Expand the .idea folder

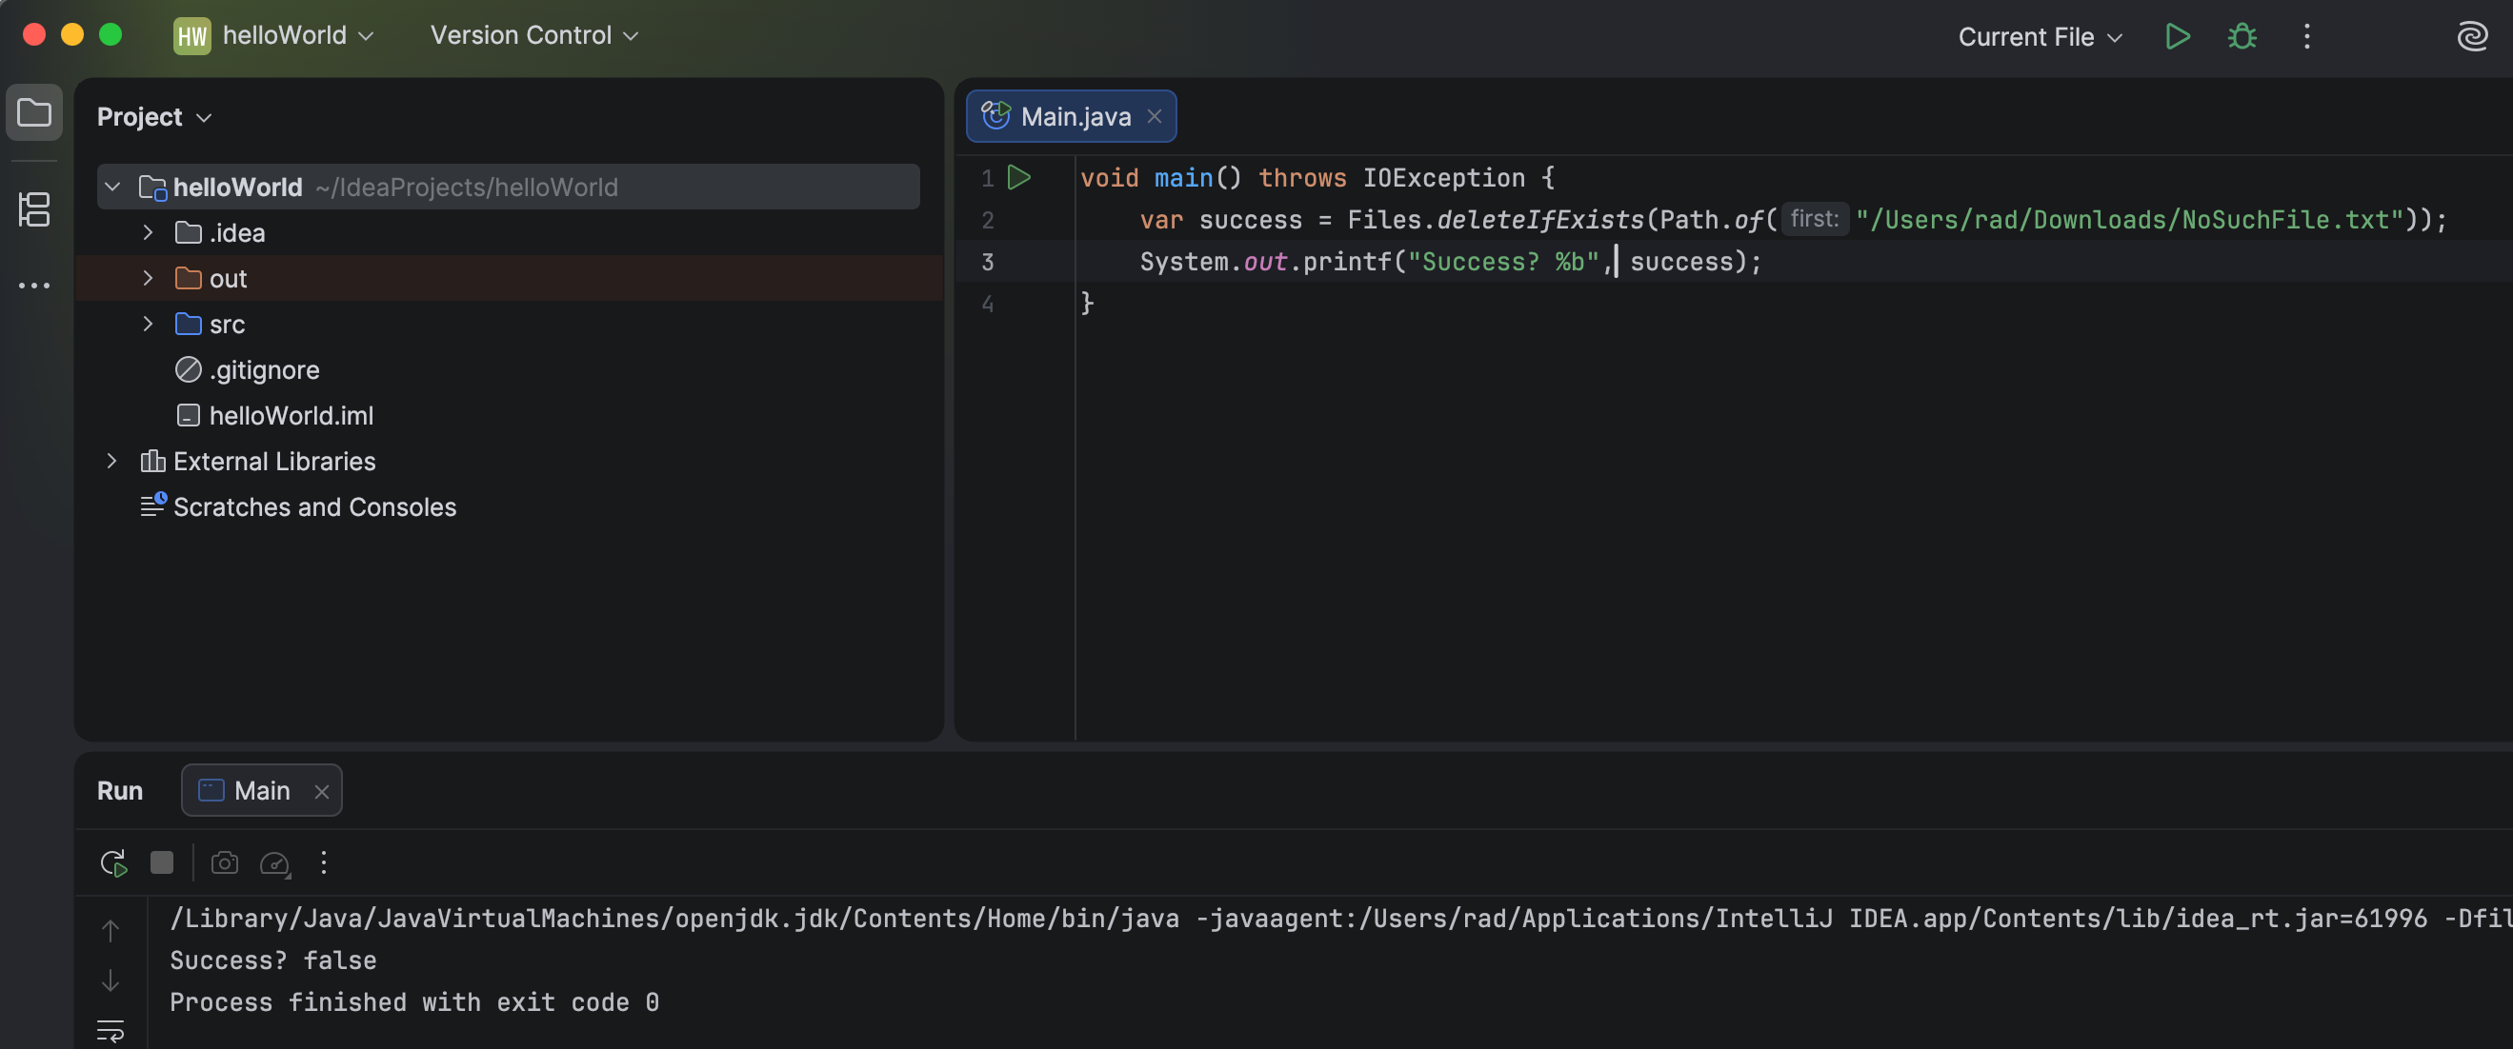click(149, 232)
